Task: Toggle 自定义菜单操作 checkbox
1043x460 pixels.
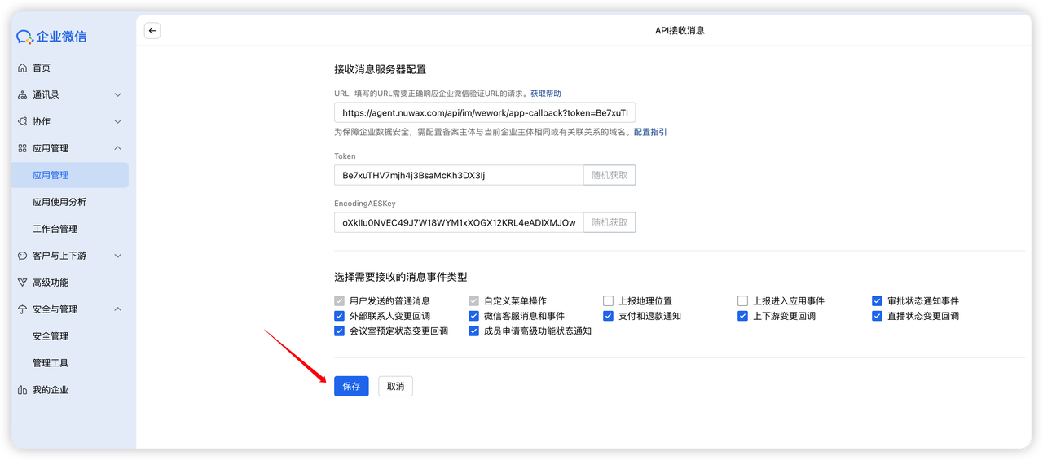Action: [x=474, y=301]
